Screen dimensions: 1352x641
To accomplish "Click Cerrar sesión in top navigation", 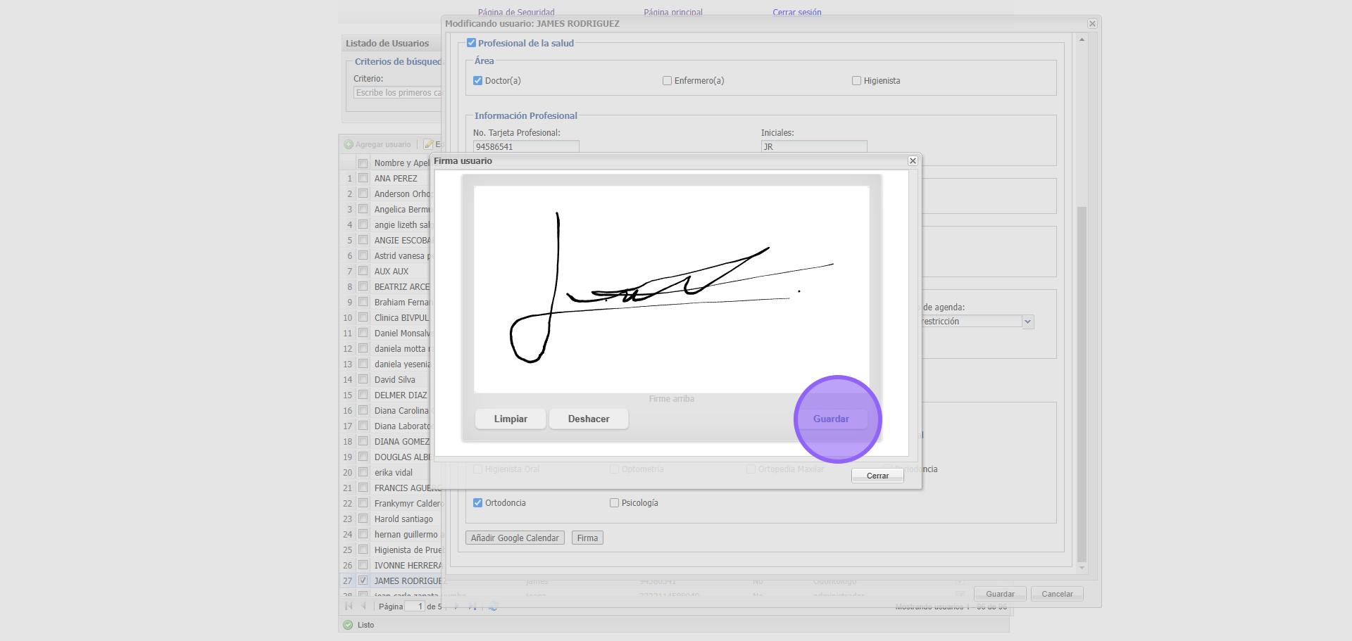I will click(796, 13).
